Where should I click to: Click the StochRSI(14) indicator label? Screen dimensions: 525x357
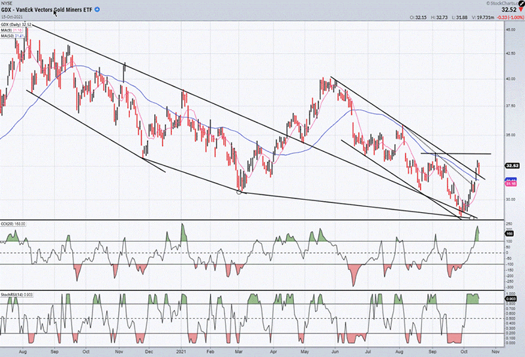coord(16,295)
